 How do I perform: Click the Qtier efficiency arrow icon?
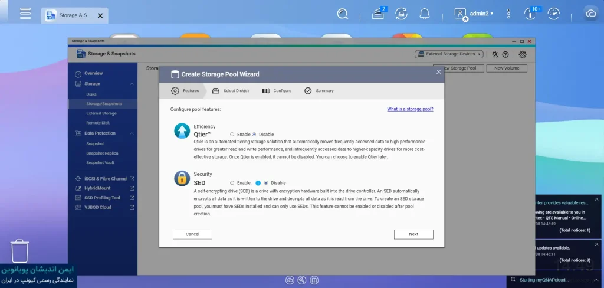[x=182, y=130]
